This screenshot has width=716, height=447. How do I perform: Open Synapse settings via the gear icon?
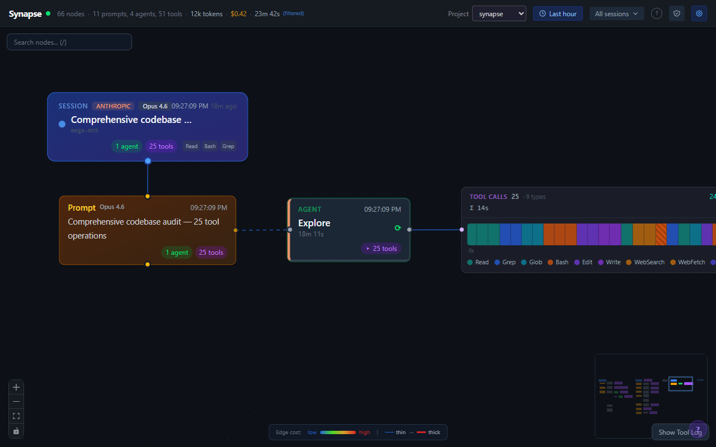point(699,13)
